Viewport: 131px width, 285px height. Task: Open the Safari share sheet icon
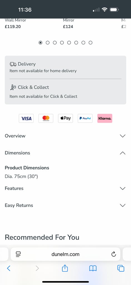(65, 268)
